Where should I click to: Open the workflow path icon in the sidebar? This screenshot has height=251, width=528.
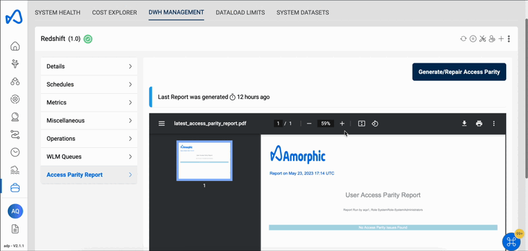coord(15,135)
